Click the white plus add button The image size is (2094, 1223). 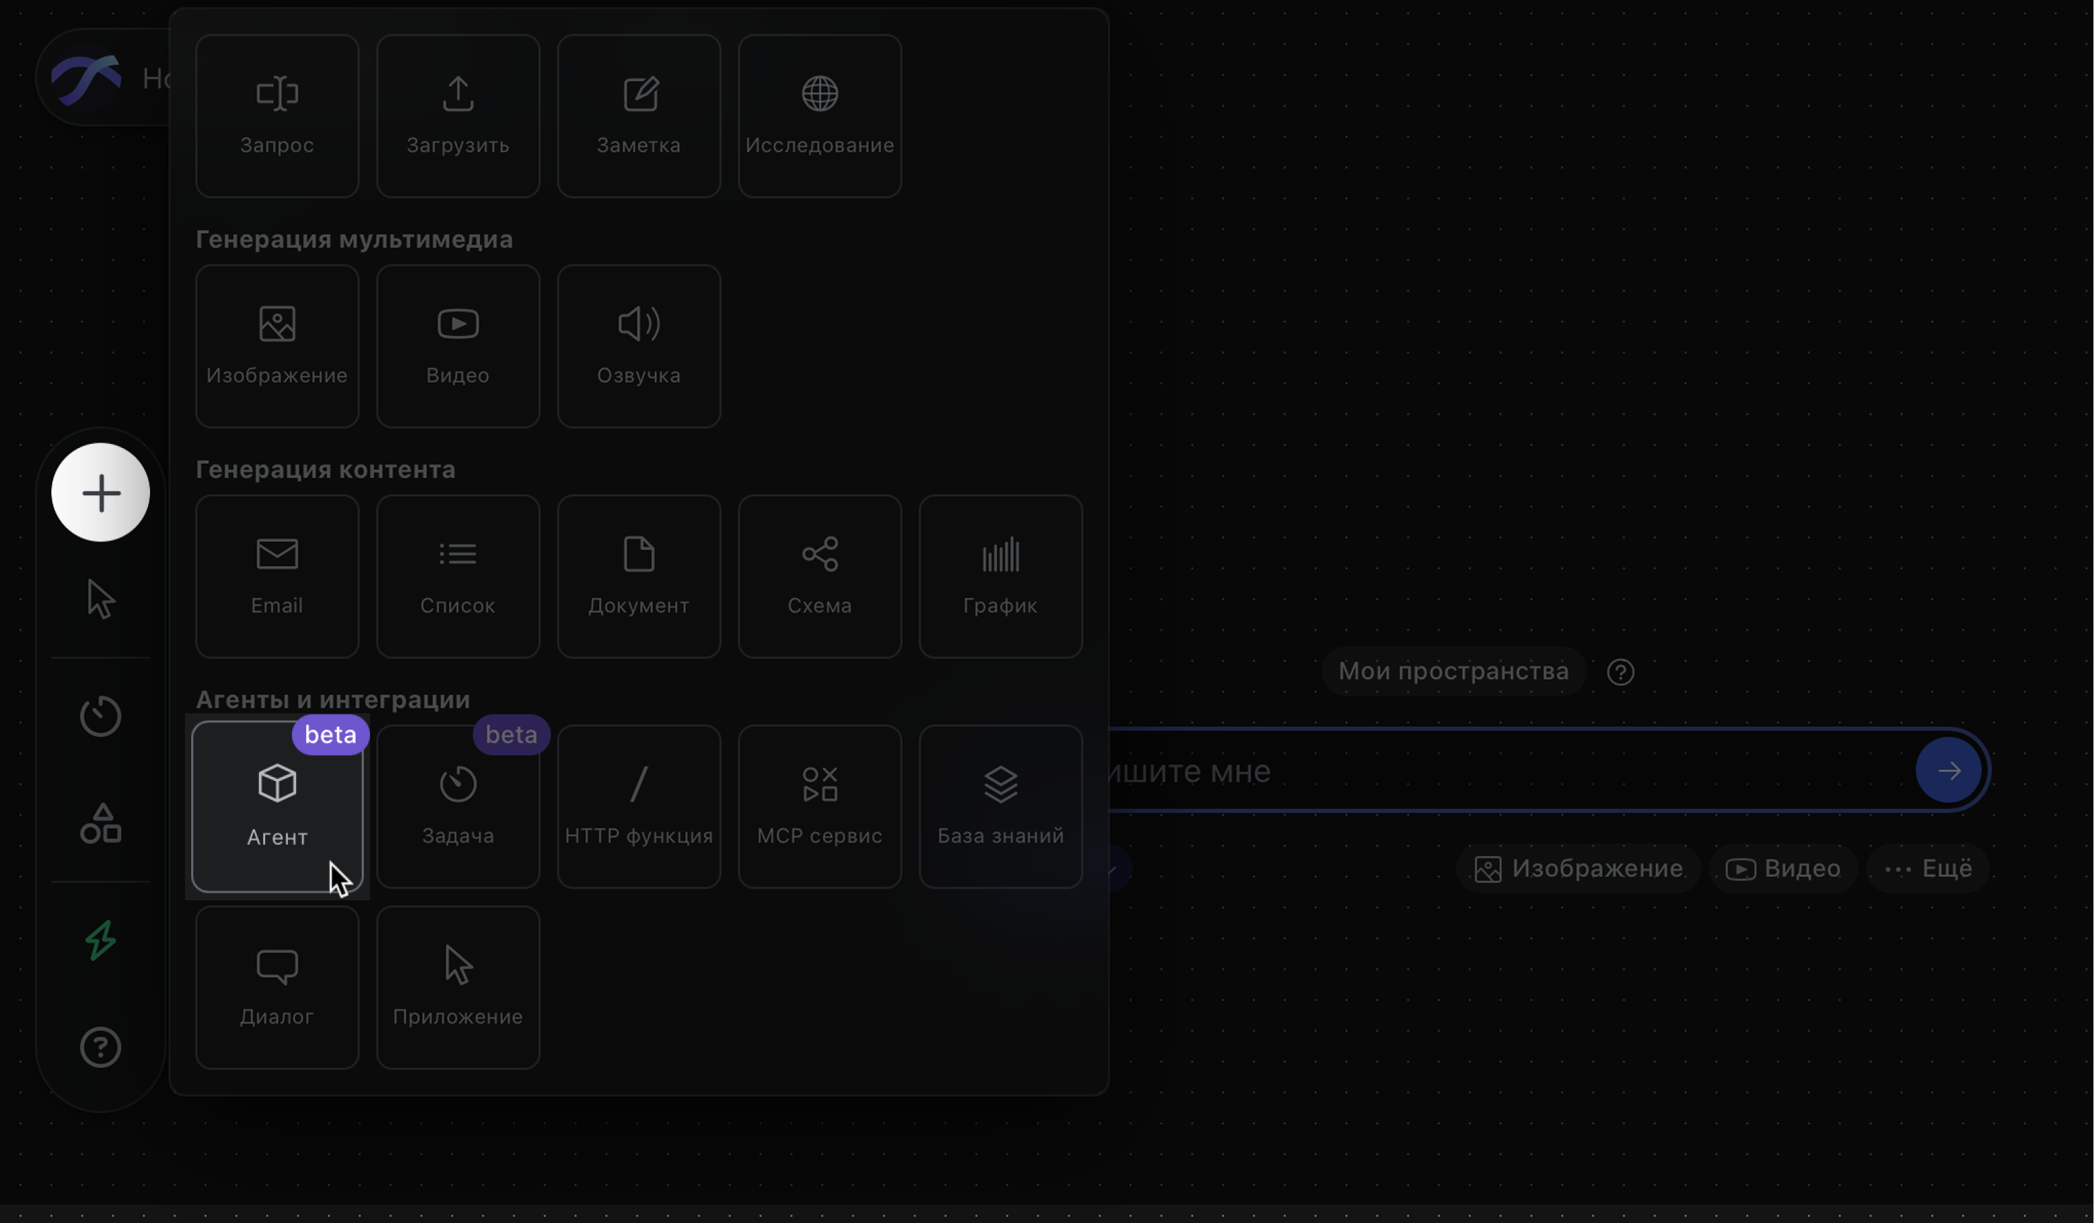(101, 492)
